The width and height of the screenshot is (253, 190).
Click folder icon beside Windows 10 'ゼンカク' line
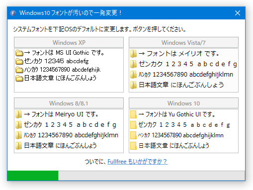(x=133, y=125)
